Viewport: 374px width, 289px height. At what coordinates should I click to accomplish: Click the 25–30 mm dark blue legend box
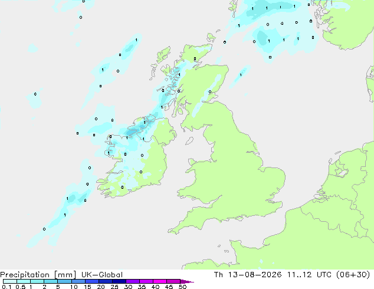[x=119, y=281]
